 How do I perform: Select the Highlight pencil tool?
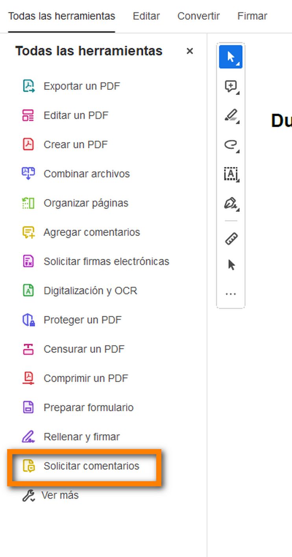[230, 115]
